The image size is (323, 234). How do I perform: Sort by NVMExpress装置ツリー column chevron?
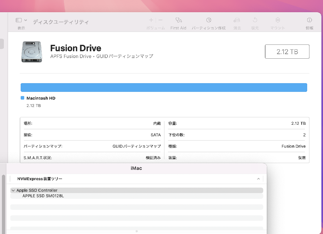click(x=258, y=179)
